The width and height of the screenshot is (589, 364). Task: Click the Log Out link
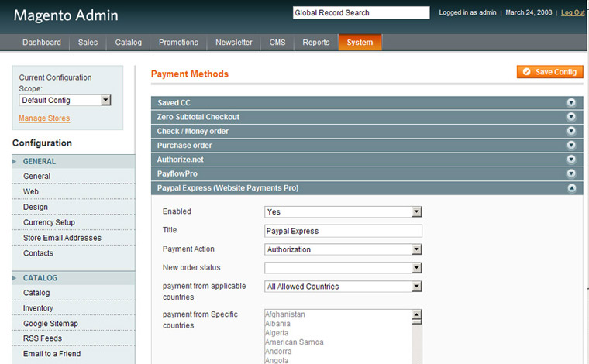pos(573,12)
